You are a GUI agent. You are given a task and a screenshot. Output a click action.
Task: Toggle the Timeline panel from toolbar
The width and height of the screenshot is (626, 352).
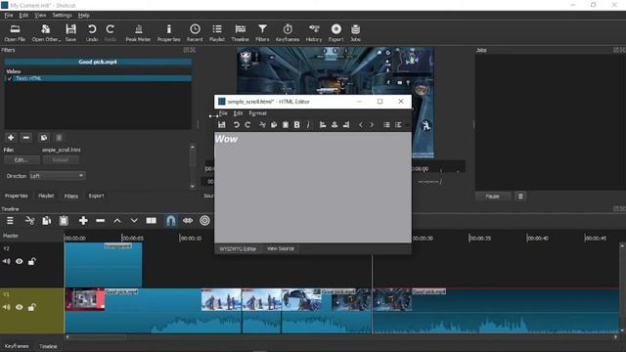pyautogui.click(x=240, y=32)
